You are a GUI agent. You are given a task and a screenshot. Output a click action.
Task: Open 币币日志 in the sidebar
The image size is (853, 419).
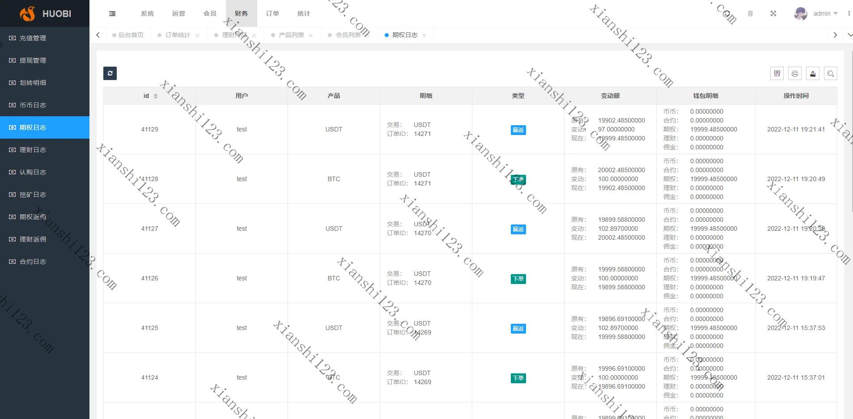pos(45,105)
